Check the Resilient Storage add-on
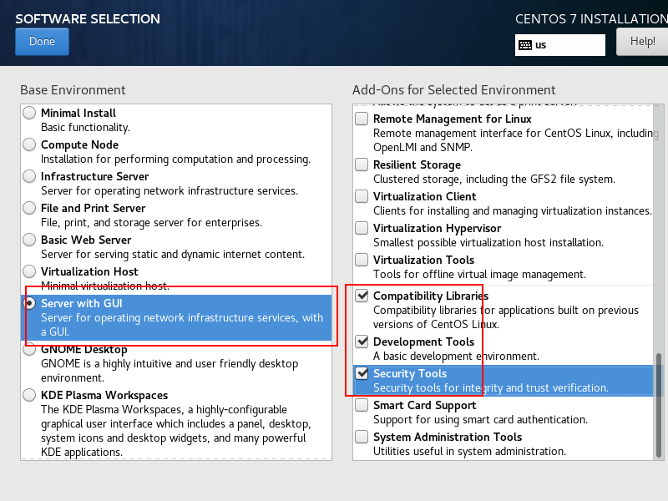Viewport: 668px width, 501px height. pyautogui.click(x=362, y=164)
